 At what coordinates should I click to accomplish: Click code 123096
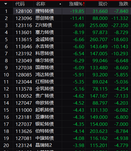[x=24, y=18]
